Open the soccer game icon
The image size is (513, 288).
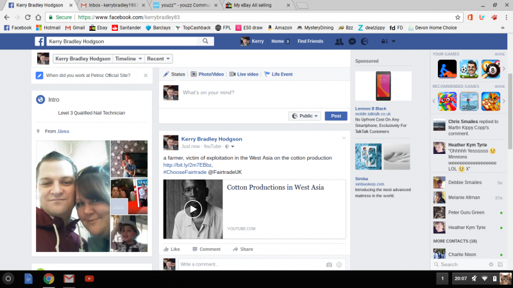[x=469, y=69]
